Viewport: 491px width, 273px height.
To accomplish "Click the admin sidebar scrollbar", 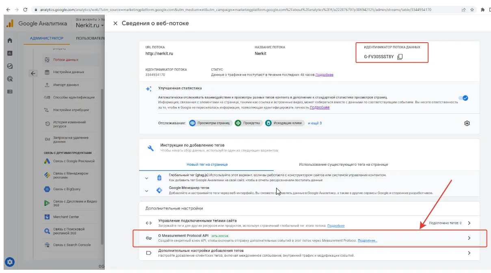I will (x=102, y=167).
